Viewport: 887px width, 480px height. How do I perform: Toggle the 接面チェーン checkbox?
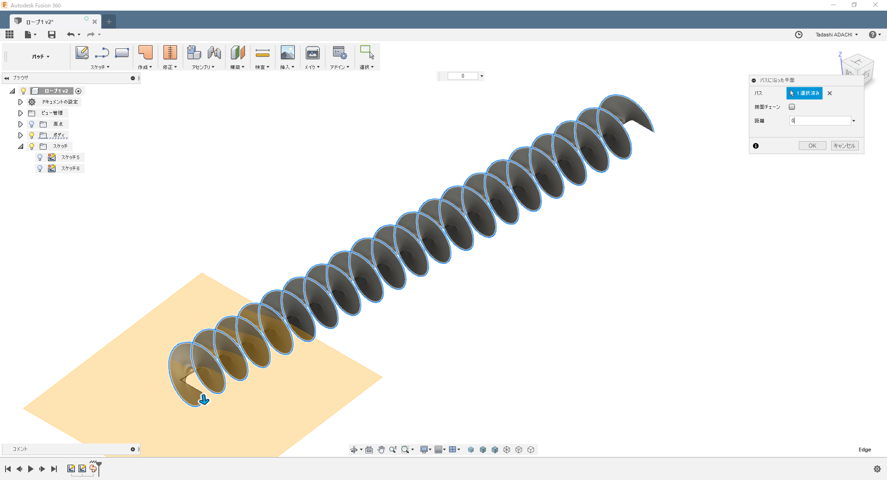pyautogui.click(x=792, y=107)
